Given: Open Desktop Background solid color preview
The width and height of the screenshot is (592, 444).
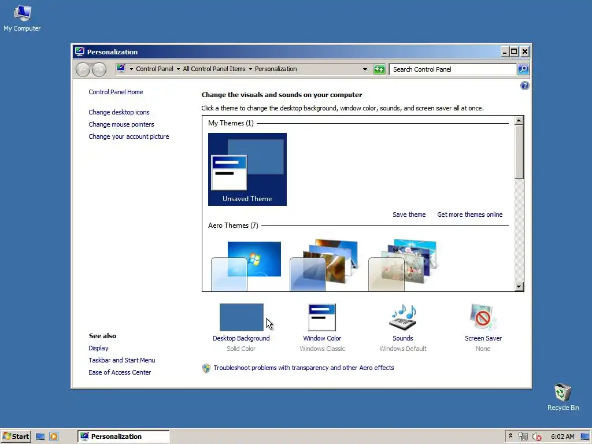Looking at the screenshot, I should point(241,317).
